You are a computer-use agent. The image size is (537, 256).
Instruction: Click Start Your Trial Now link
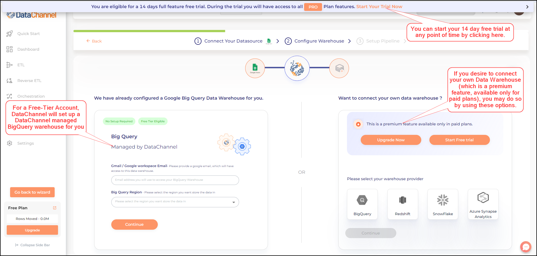coord(379,7)
